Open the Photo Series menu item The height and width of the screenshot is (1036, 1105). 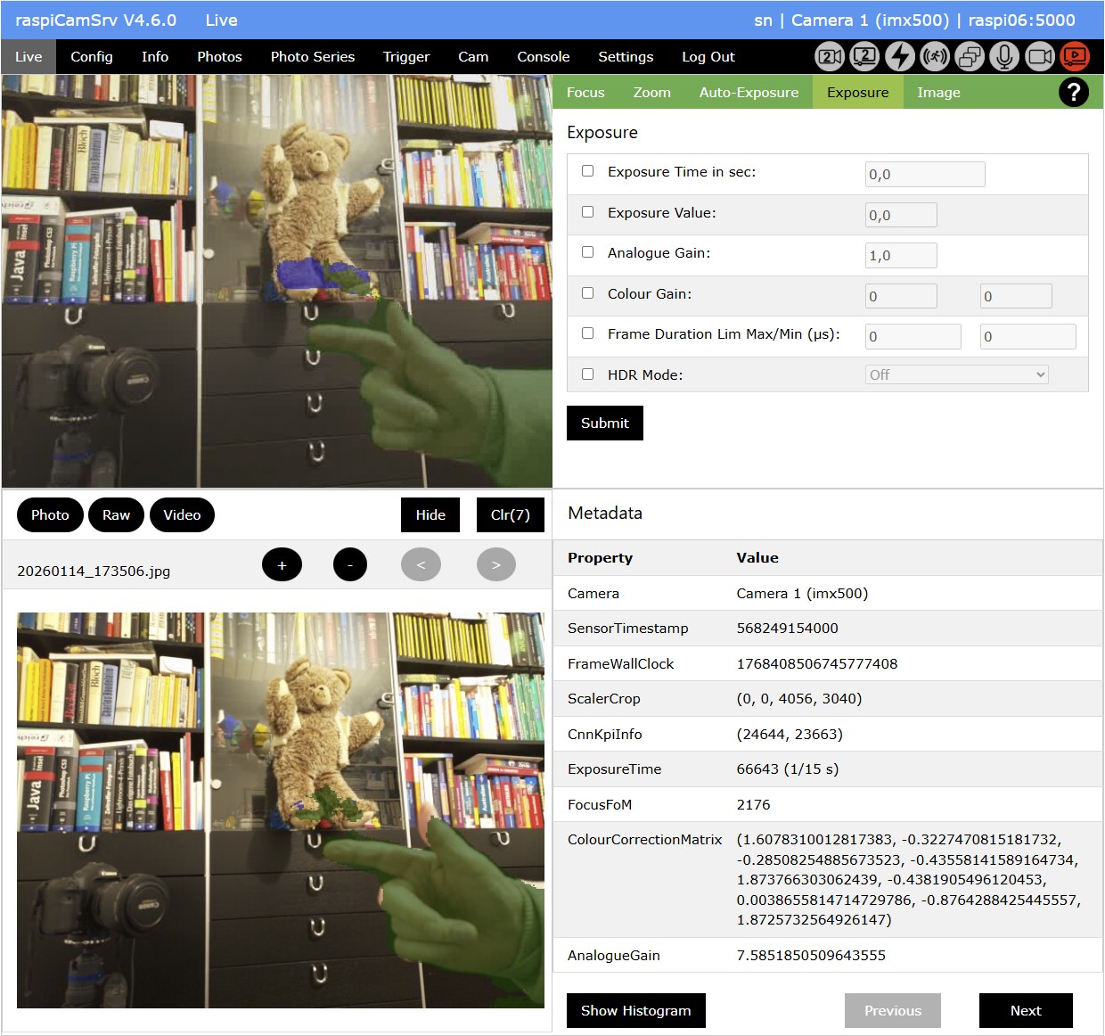pos(313,56)
